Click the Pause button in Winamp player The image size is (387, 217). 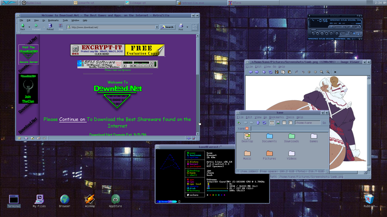point(322,33)
